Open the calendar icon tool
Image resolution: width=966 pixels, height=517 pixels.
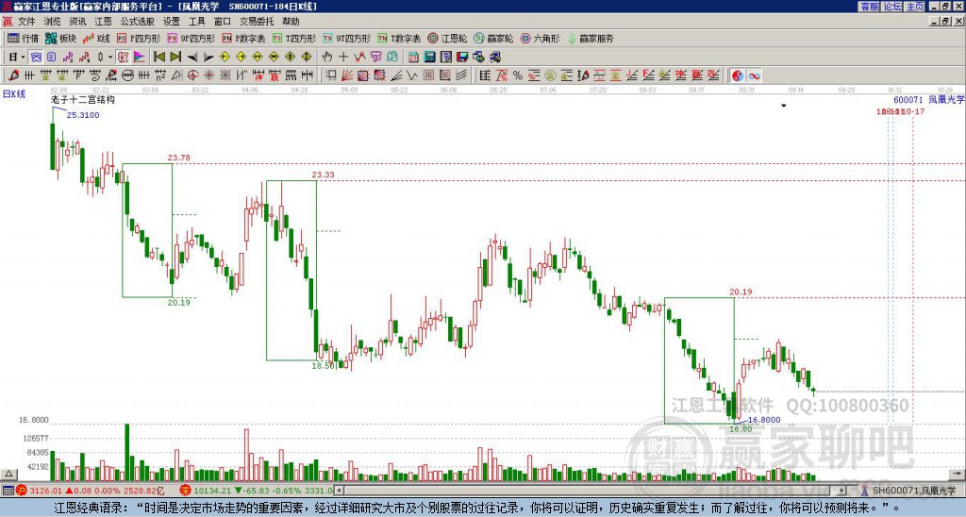click(413, 58)
